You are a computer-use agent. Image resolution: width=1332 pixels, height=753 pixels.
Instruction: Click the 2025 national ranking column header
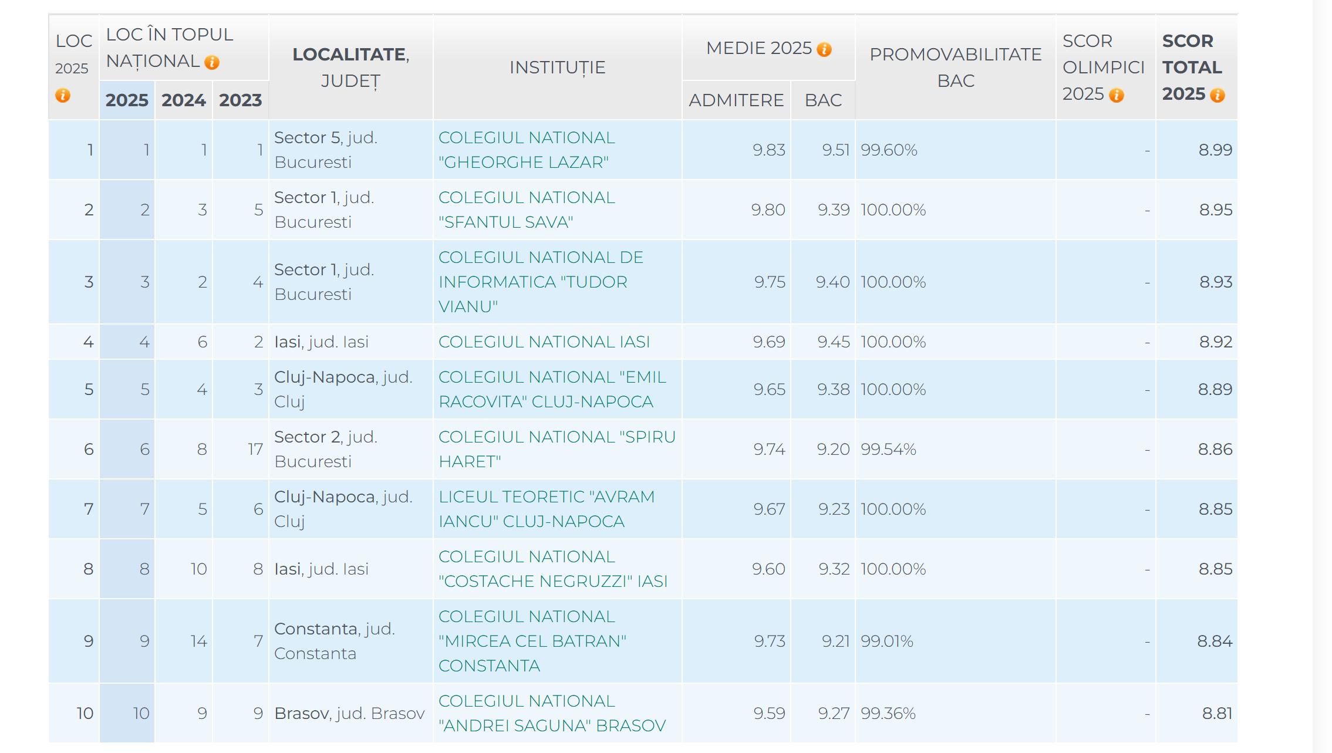tap(127, 100)
